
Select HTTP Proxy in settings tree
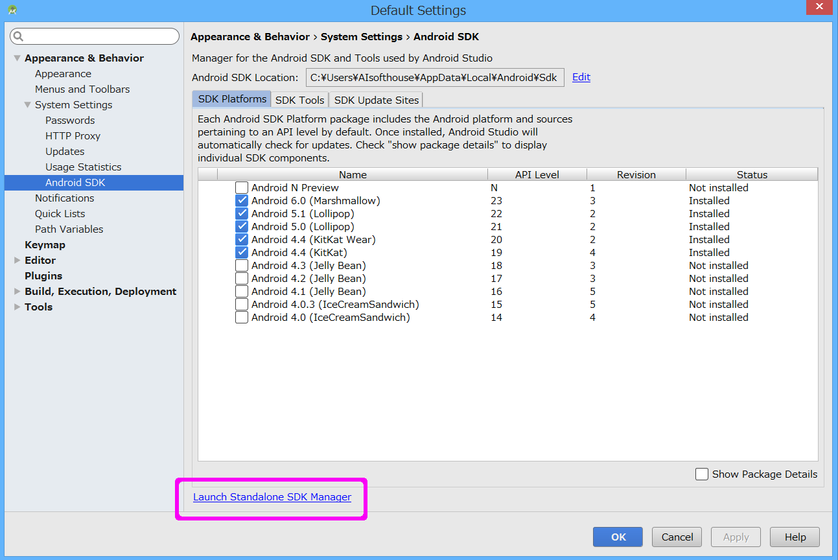[73, 136]
